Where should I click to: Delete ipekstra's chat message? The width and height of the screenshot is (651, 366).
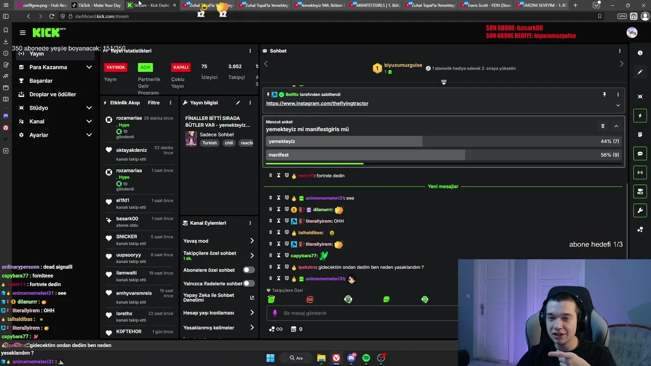point(271,267)
